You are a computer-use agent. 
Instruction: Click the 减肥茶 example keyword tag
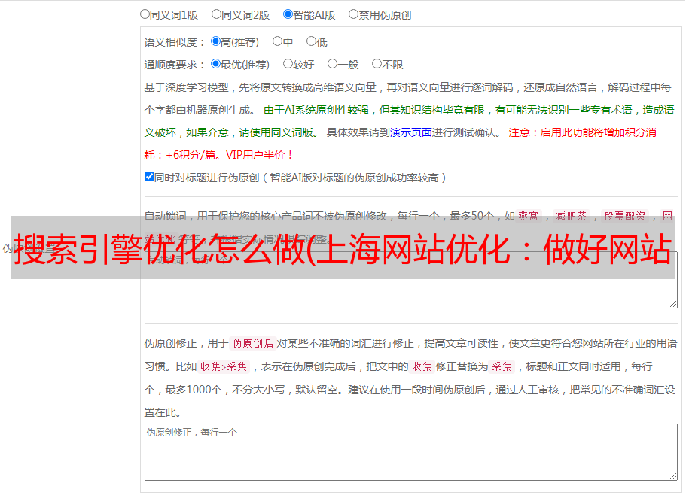pos(571,216)
